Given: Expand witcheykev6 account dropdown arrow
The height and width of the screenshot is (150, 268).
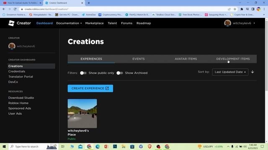Looking at the screenshot, I should (254, 23).
